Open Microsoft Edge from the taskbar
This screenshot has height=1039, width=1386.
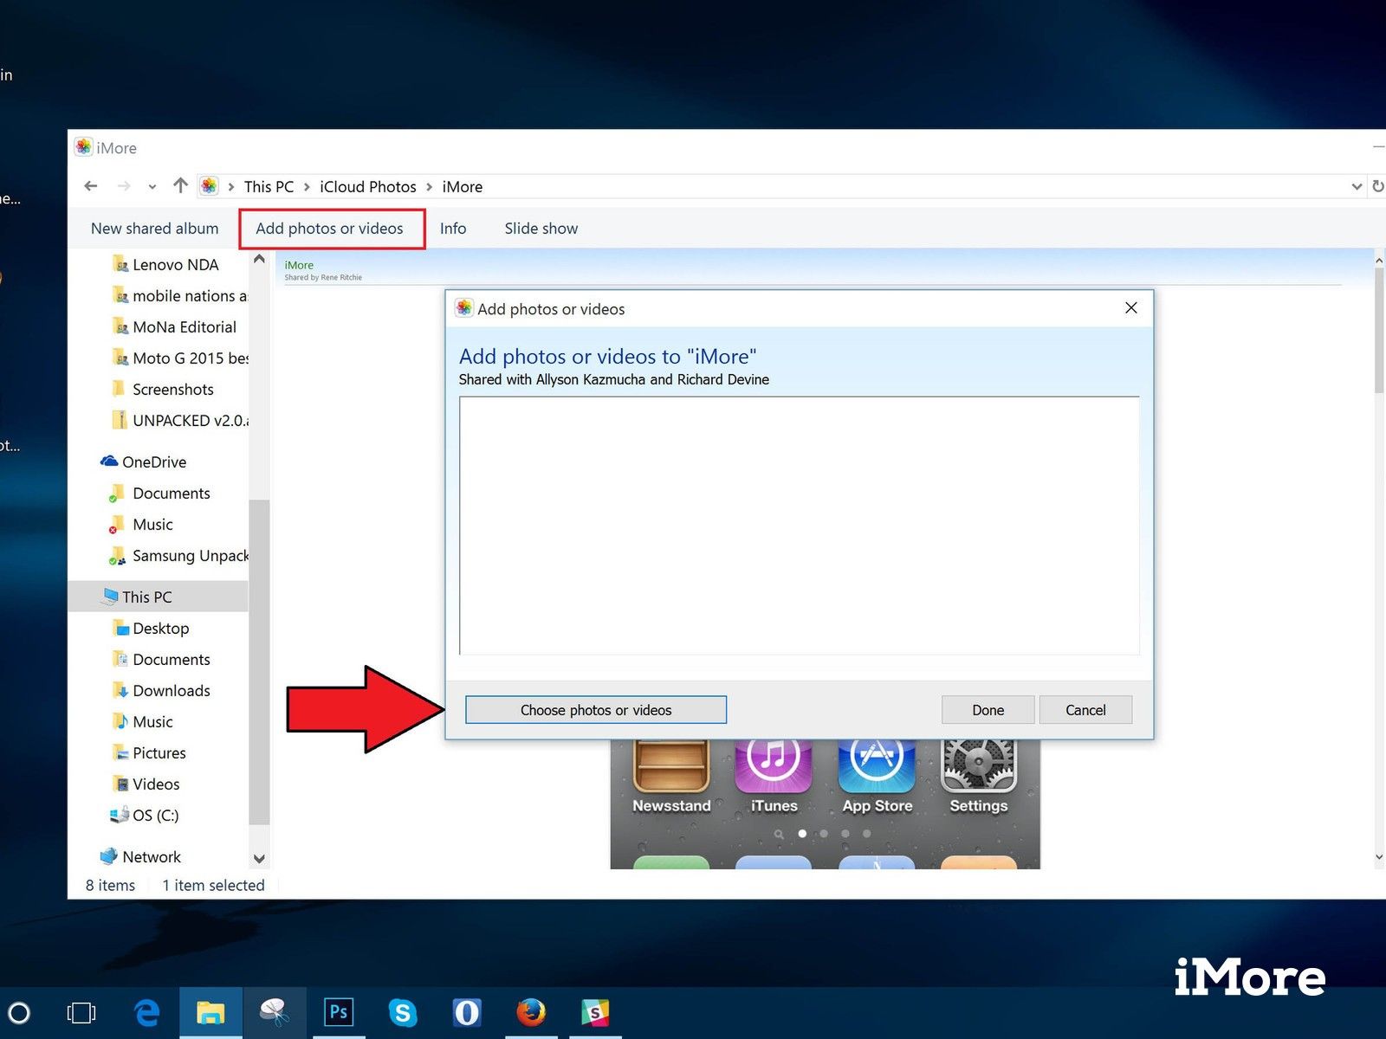[x=147, y=1012]
